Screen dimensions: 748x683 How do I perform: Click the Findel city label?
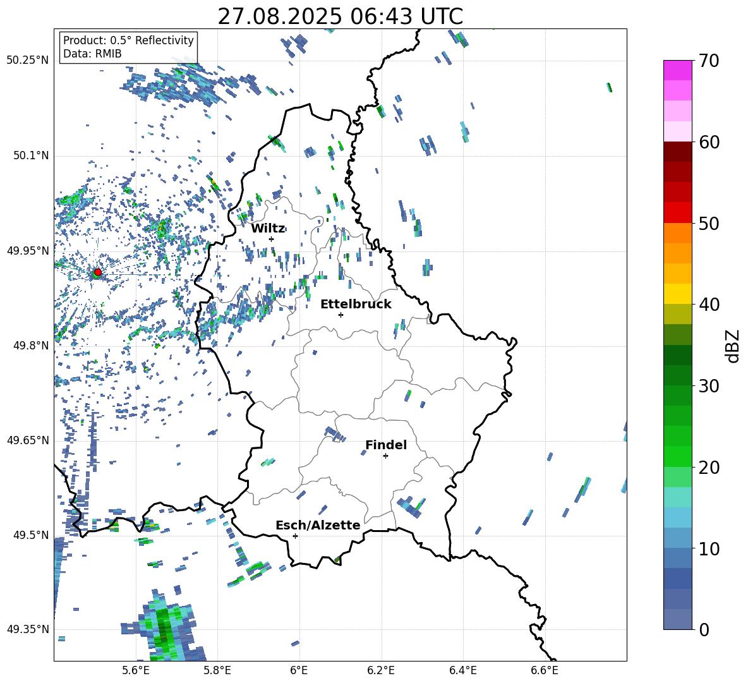386,445
